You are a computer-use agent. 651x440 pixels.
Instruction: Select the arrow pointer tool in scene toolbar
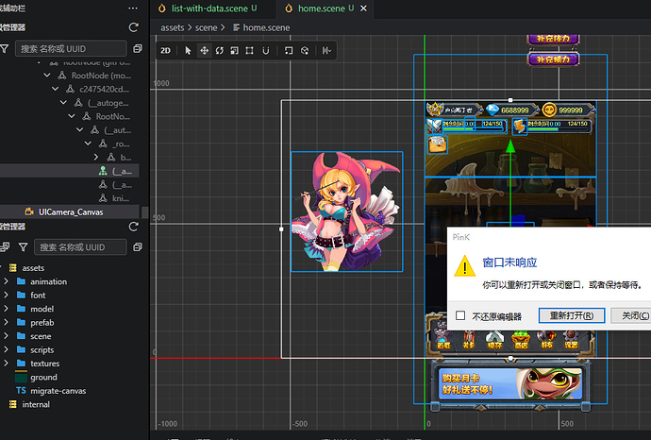(x=188, y=51)
